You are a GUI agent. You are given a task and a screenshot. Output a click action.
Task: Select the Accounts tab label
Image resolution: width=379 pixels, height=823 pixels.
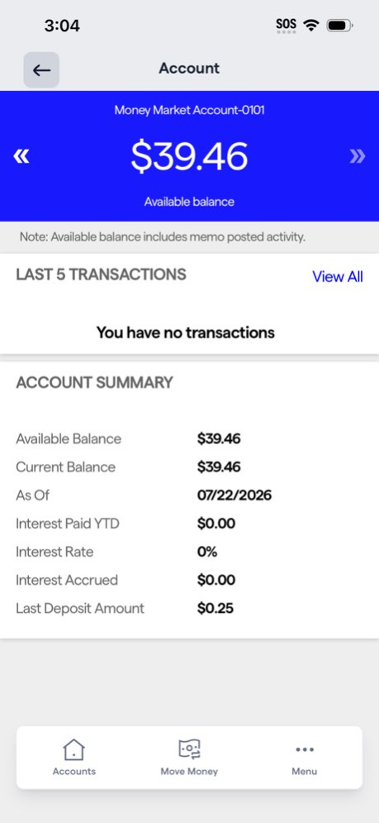pos(74,771)
